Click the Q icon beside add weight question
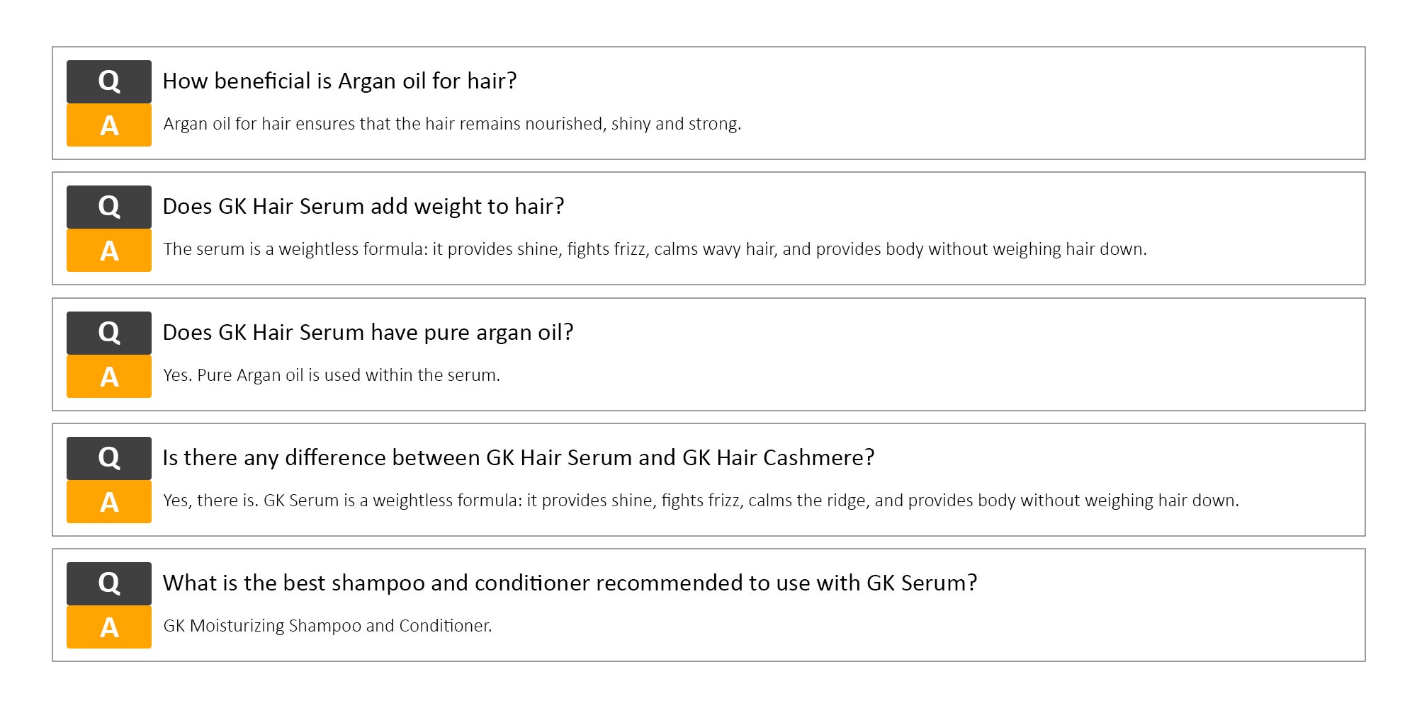Screen dimensions: 1417x708 point(109,207)
